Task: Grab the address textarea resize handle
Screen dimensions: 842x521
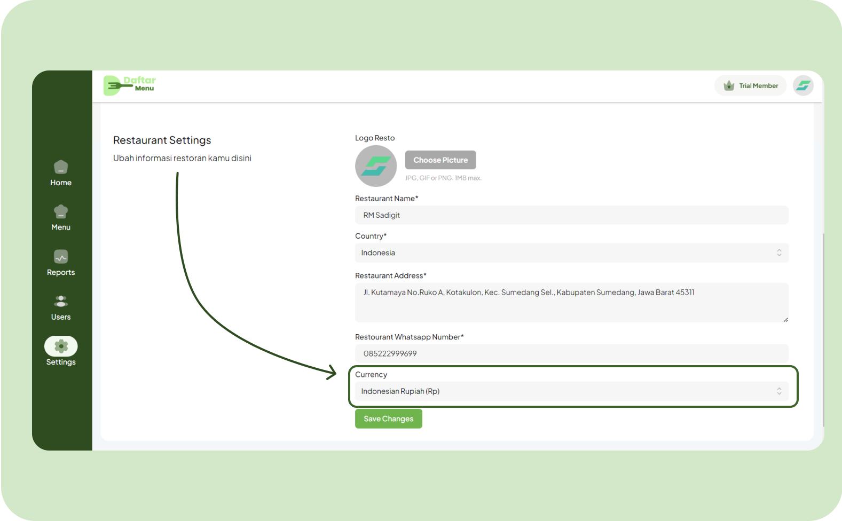Action: coord(785,319)
